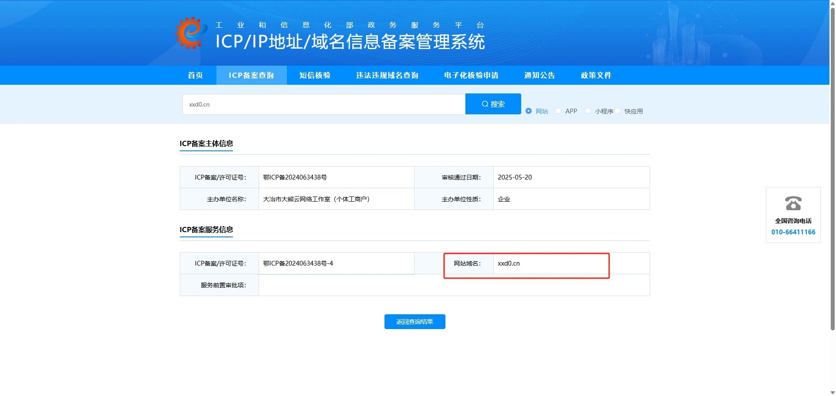Image resolution: width=836 pixels, height=396 pixels.
Task: Select the 小程序 radio button
Action: (x=588, y=111)
